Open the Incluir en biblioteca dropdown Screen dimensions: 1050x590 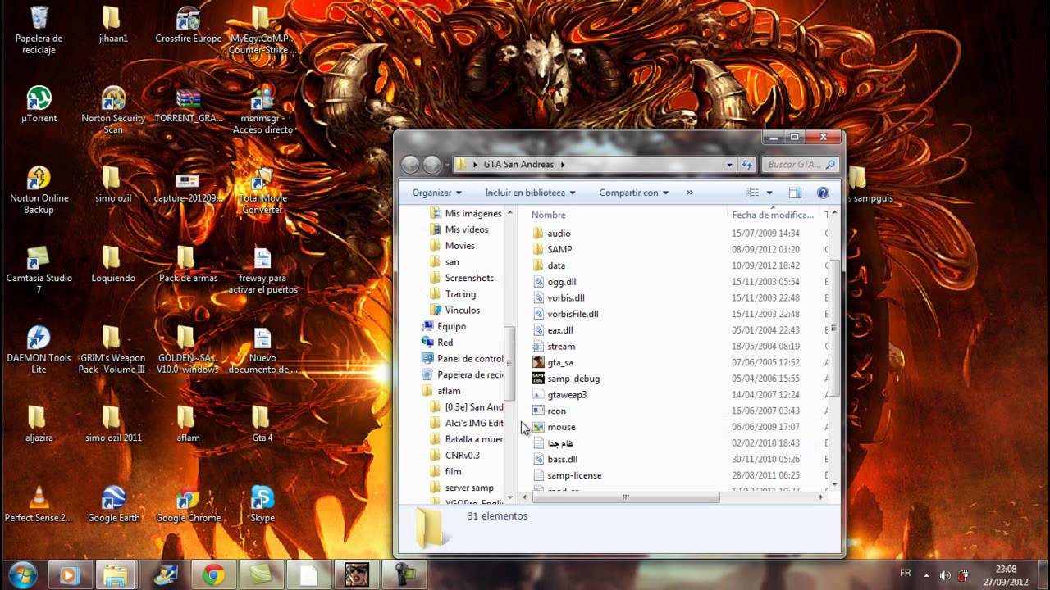pos(530,193)
